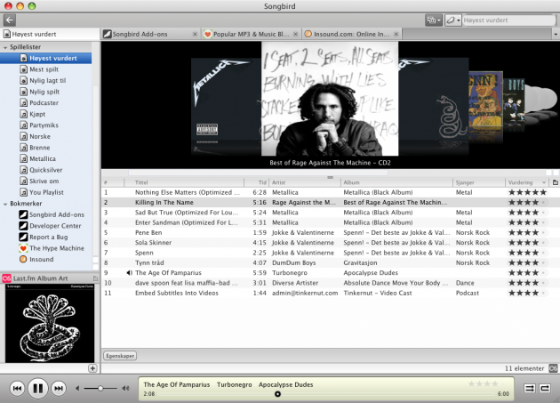Switch to Popular MP3 & Music Blogs tab
560x403 pixels.
(252, 35)
